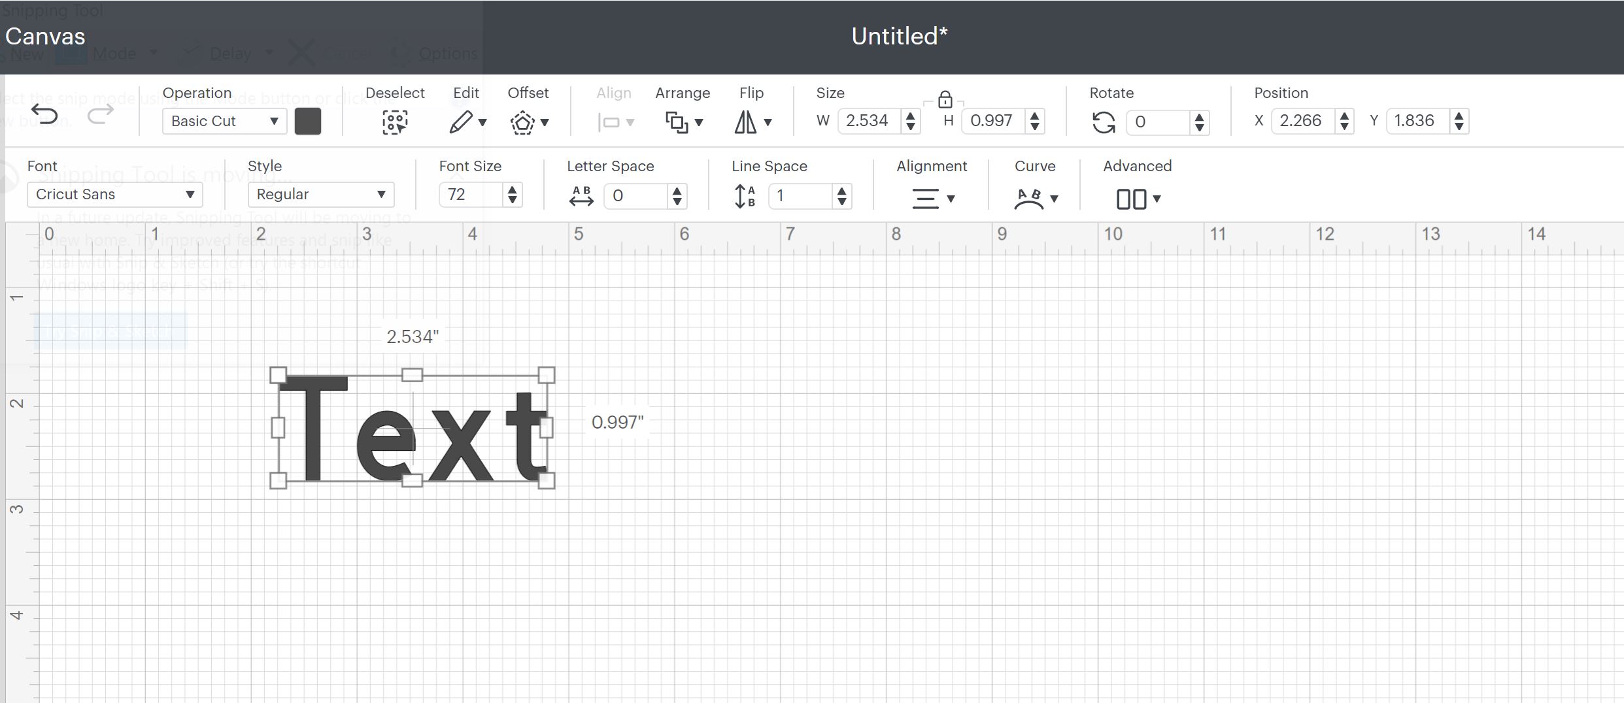Click the Arrange layers icon
The width and height of the screenshot is (1624, 703).
(677, 122)
